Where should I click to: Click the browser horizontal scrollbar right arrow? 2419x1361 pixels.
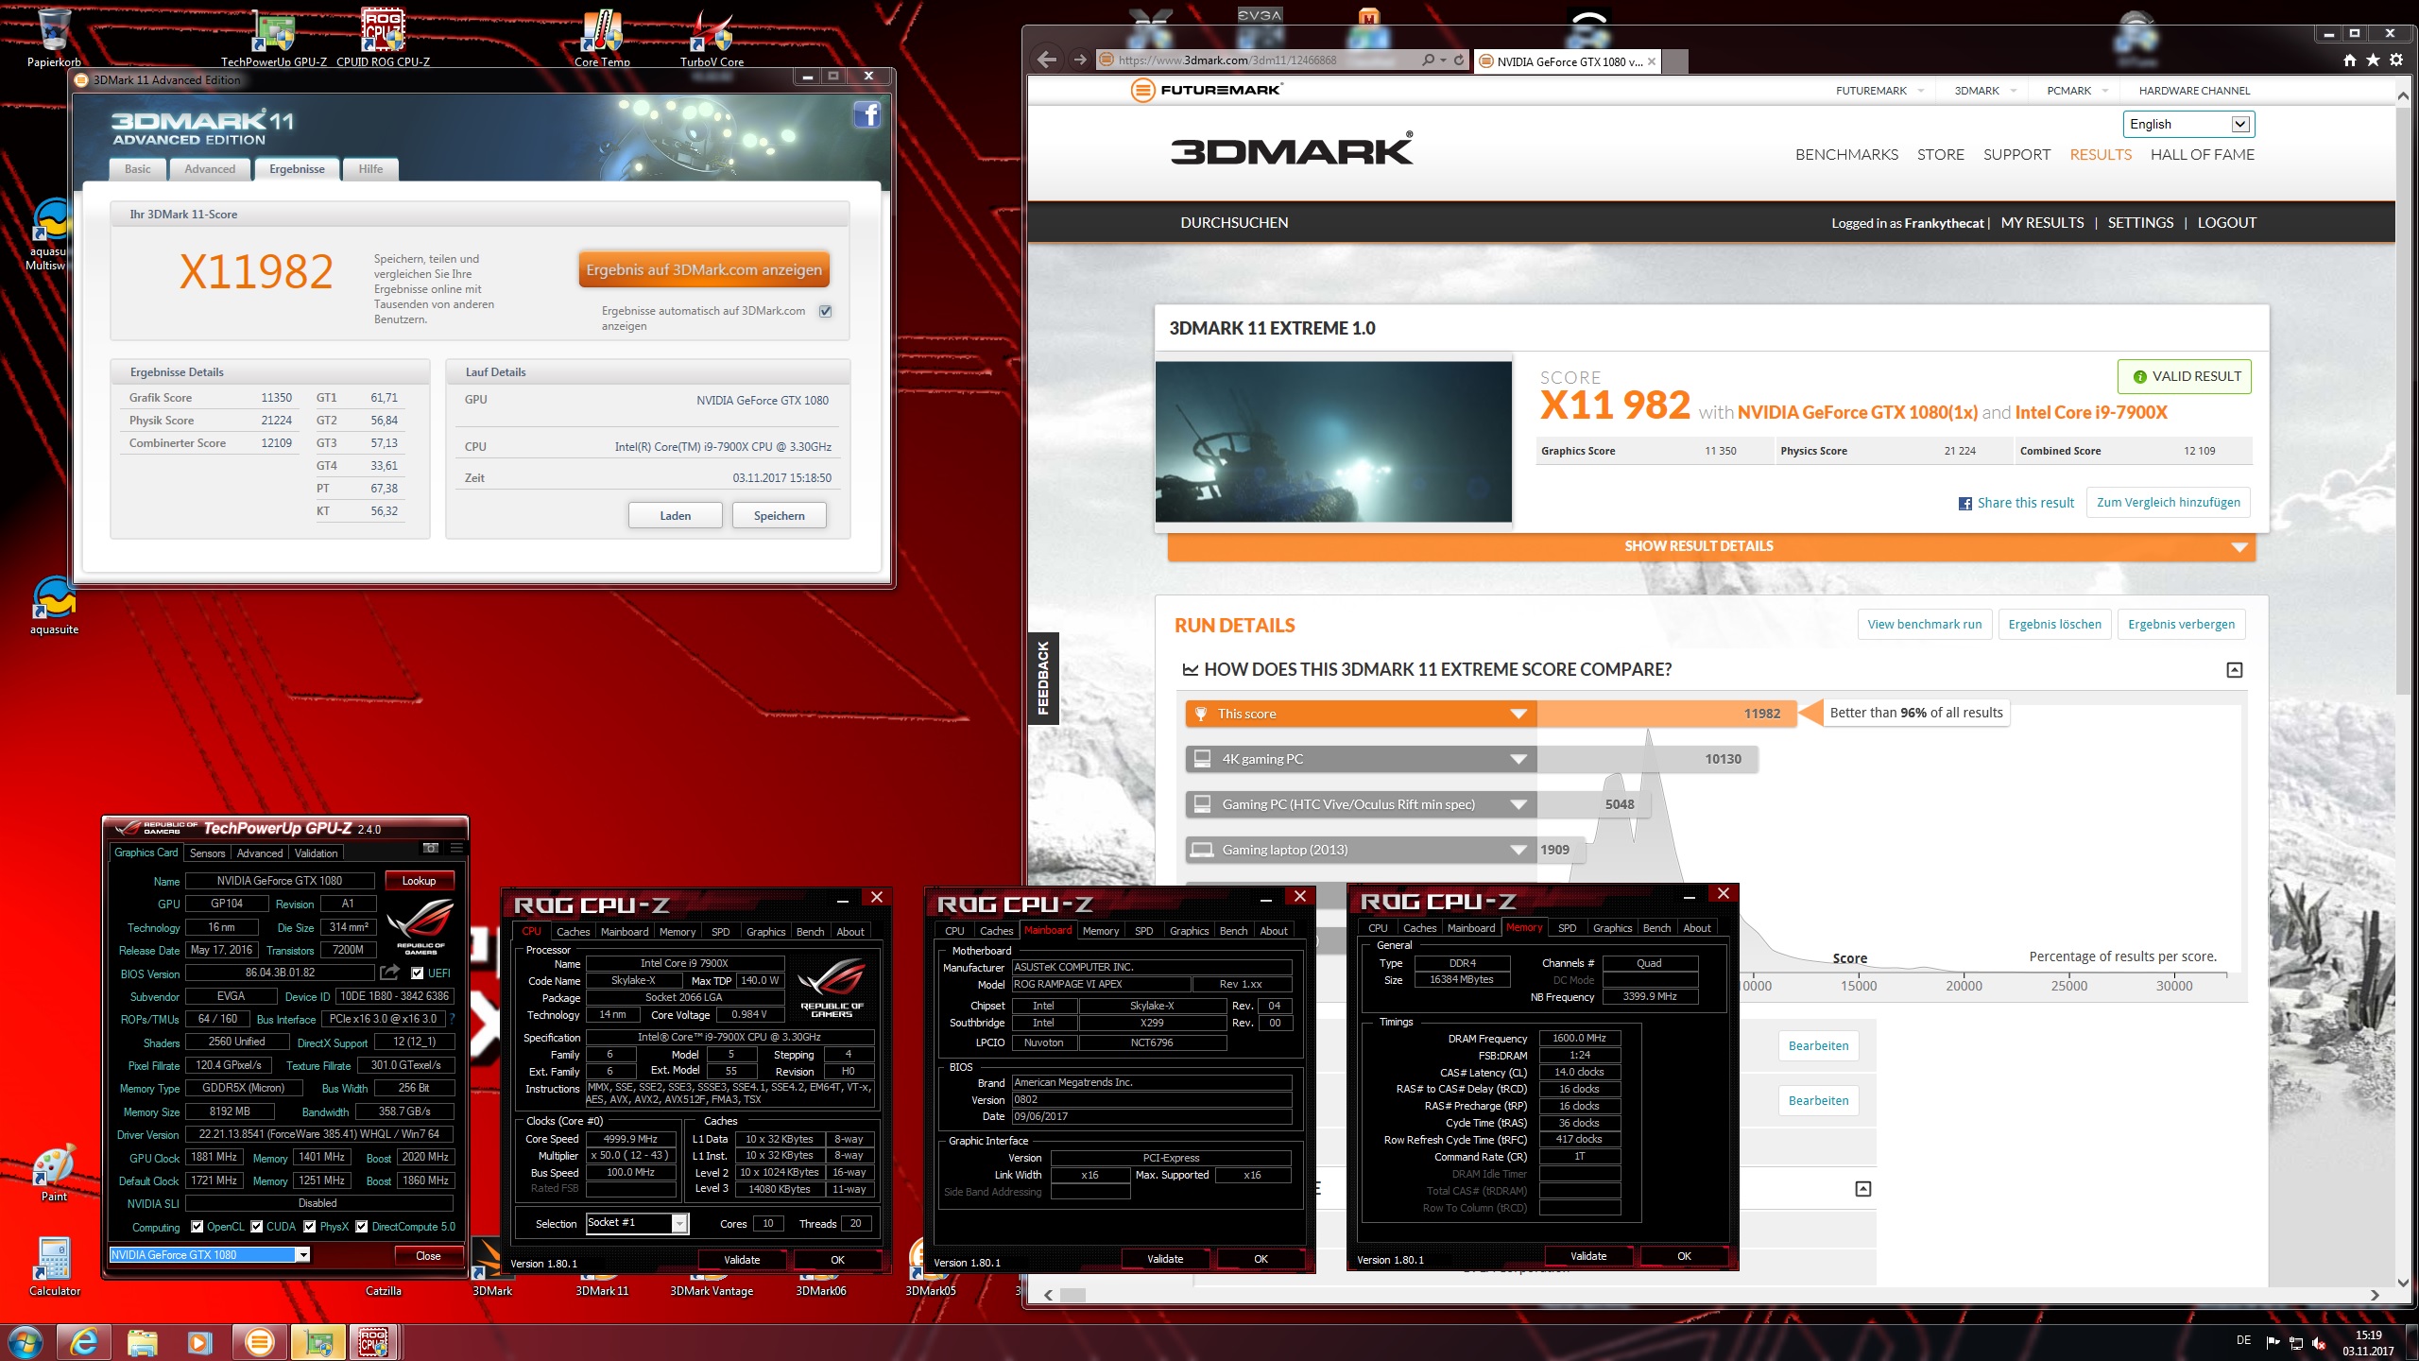coord(2375,1295)
